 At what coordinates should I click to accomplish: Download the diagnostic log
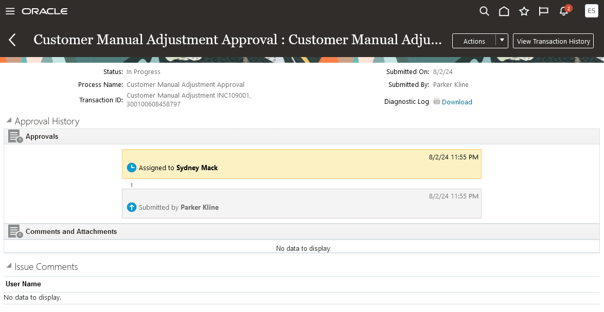(x=457, y=102)
